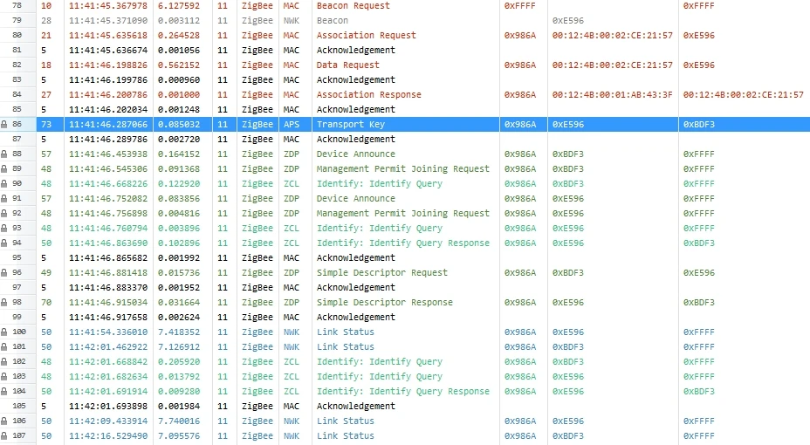
Task: Select Identify Query Response at 11:41:46.863690
Action: 403,243
